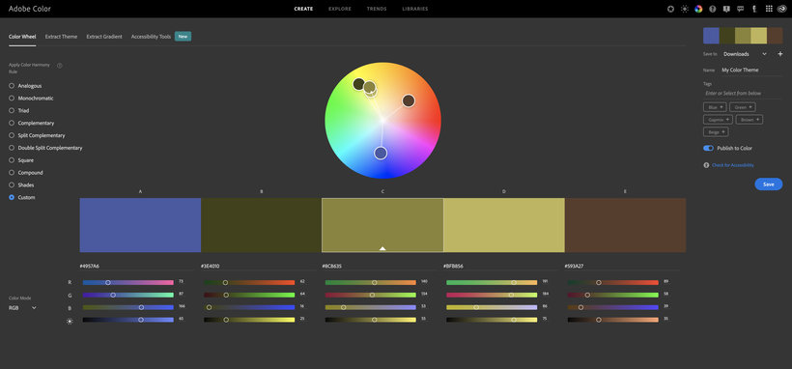Screen dimensions: 792x369
Task: Click the info icon beside Apply Color Harmony Rule
Action: 60,66
